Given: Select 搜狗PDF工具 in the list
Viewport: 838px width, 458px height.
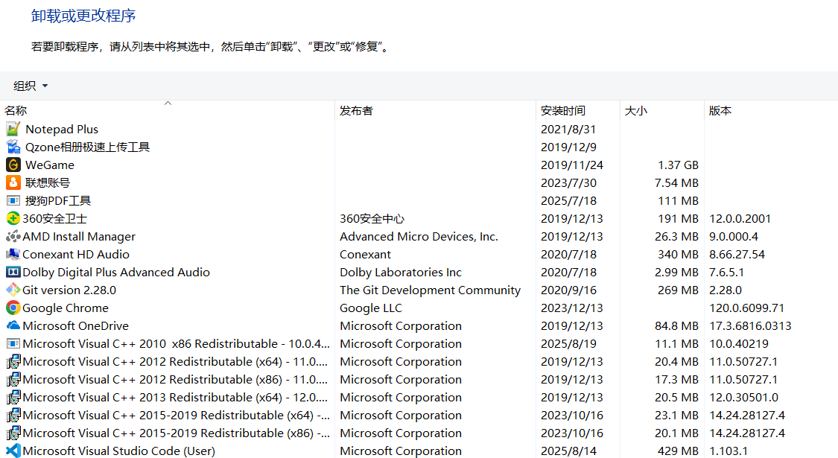Looking at the screenshot, I should [x=58, y=200].
